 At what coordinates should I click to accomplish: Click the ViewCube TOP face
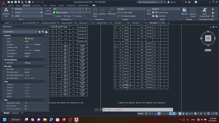pos(208,38)
